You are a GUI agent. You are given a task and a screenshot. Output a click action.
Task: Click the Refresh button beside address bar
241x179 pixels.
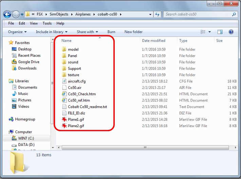click(157, 15)
